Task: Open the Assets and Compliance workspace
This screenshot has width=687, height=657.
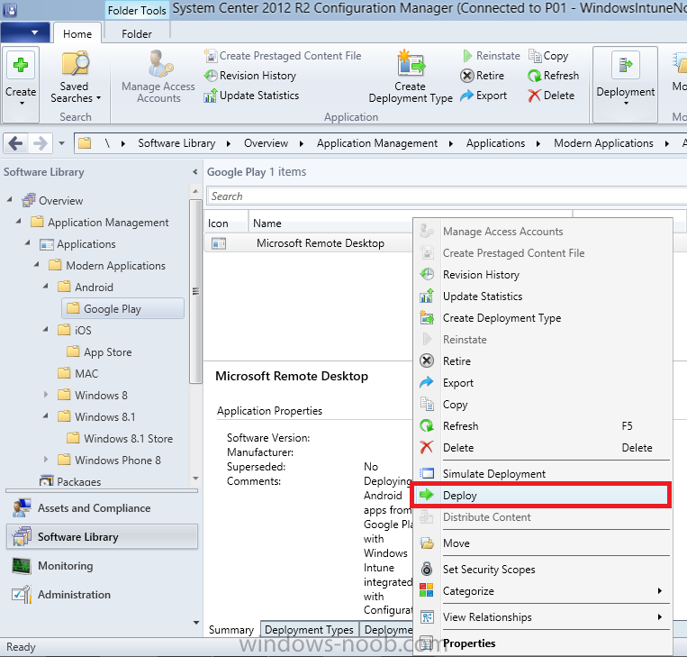Action: click(x=102, y=508)
